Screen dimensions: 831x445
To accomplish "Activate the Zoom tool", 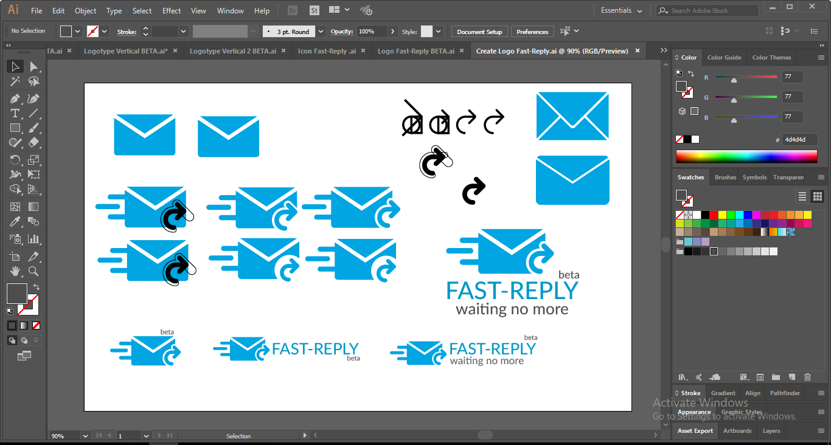I will click(x=34, y=271).
